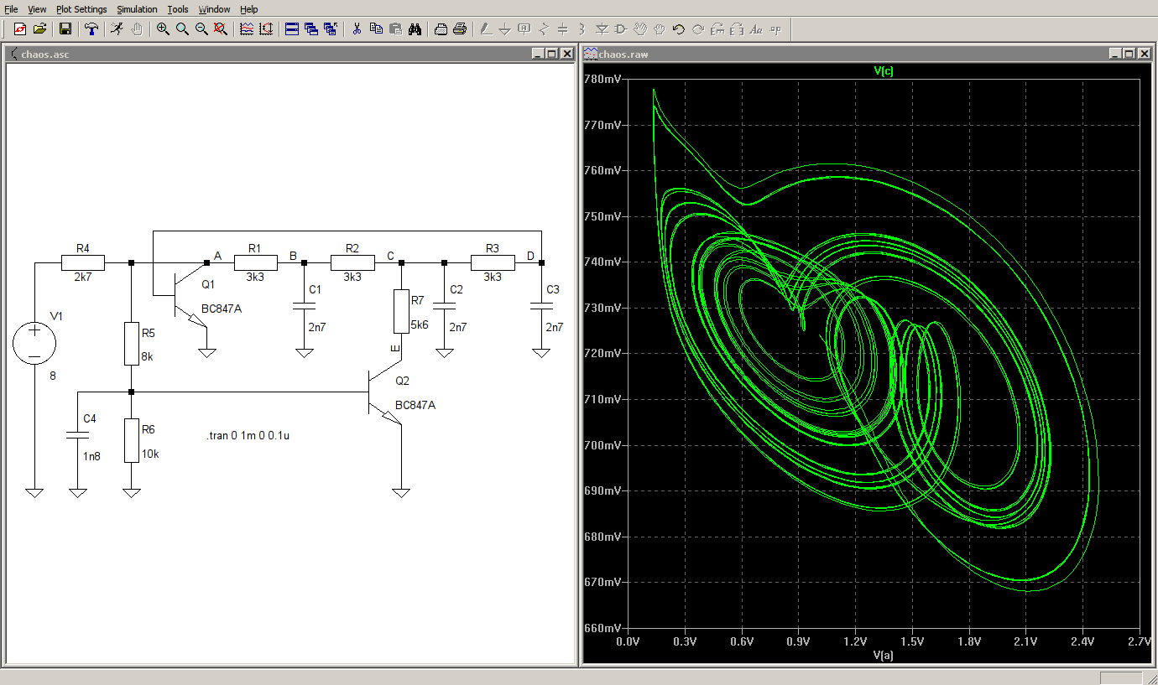
Task: Click the .tran 0 1m 0 0.1u directive
Action: pos(248,436)
